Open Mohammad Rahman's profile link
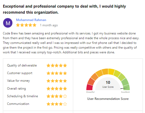 coord(31,20)
